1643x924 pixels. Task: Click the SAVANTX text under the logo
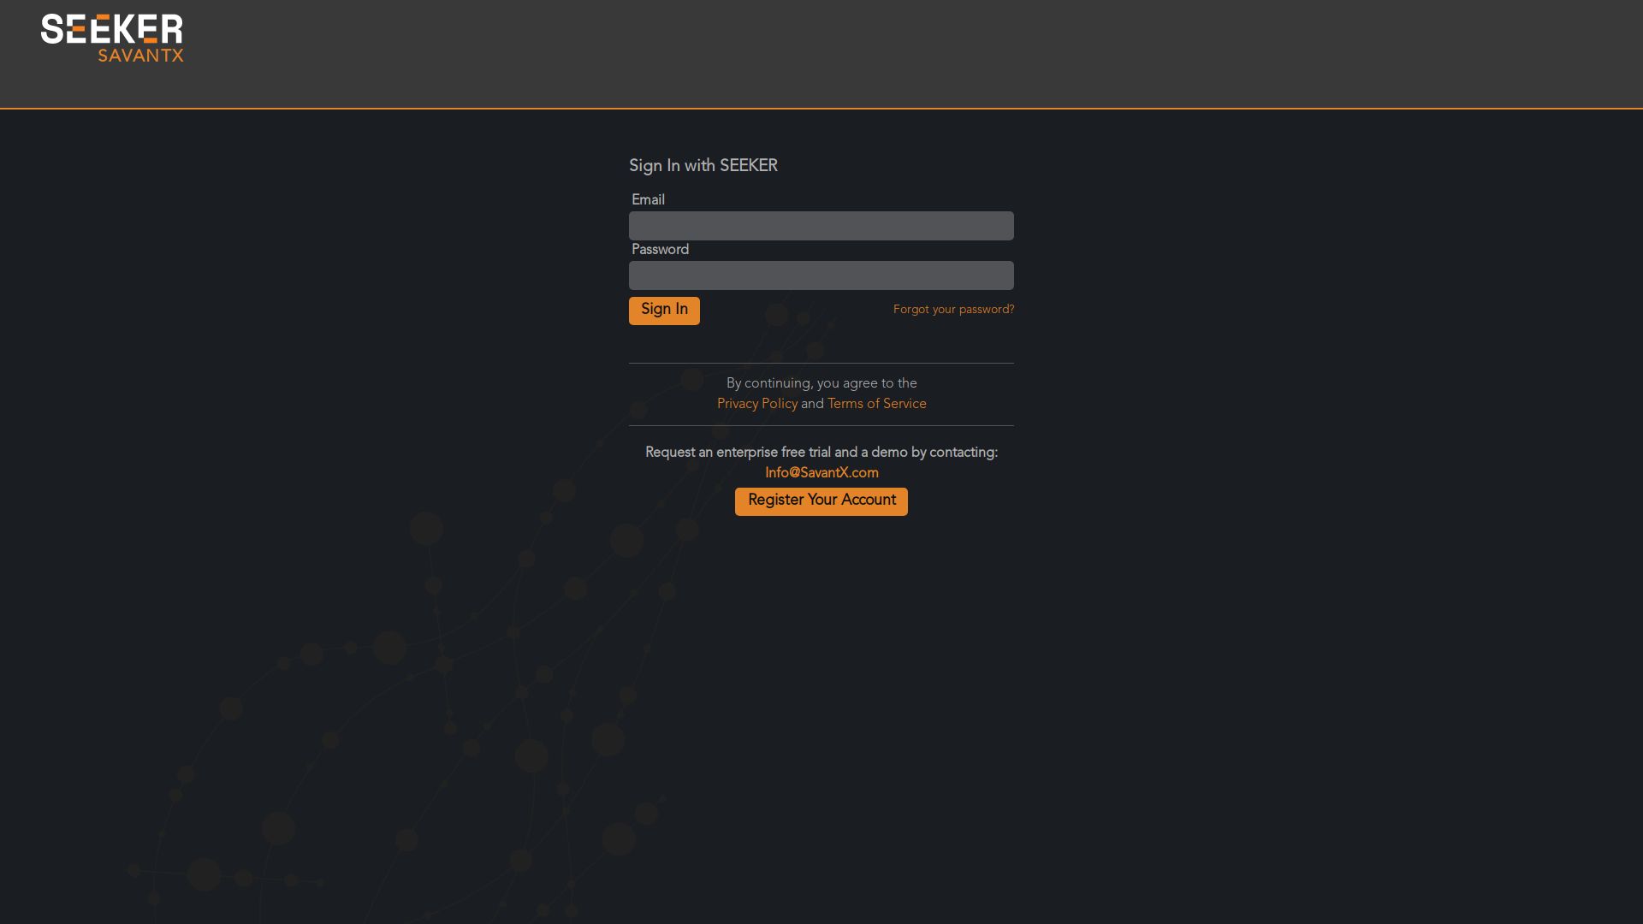140,56
